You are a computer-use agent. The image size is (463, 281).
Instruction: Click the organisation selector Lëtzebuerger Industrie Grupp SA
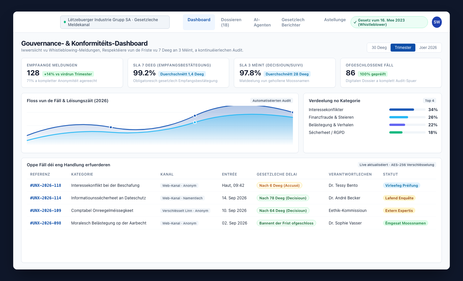(x=115, y=22)
